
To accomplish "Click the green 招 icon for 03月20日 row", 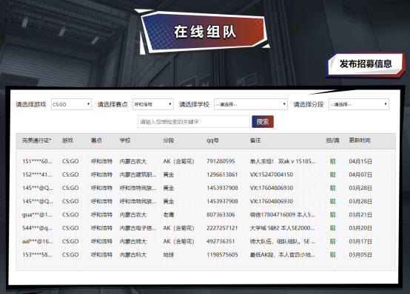I will click(x=332, y=228).
